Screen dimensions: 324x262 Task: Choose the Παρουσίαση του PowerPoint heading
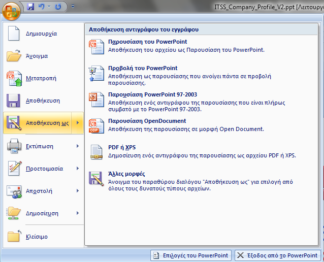(x=148, y=42)
